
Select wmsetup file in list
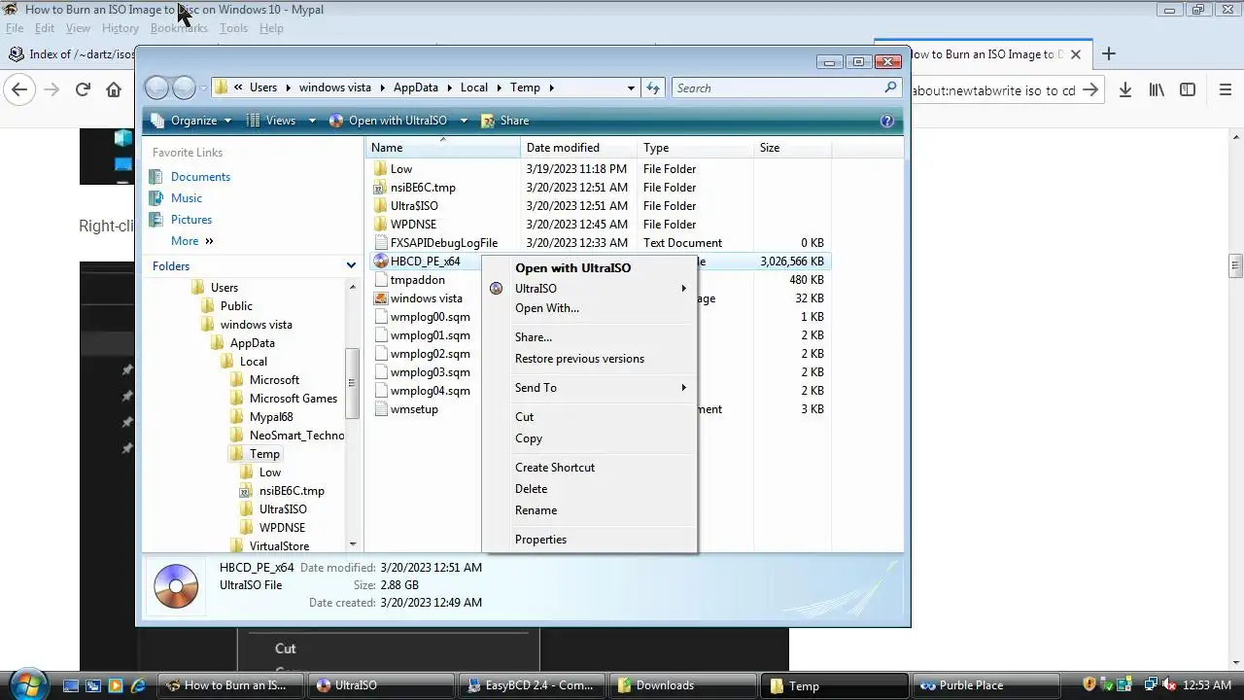pos(414,409)
